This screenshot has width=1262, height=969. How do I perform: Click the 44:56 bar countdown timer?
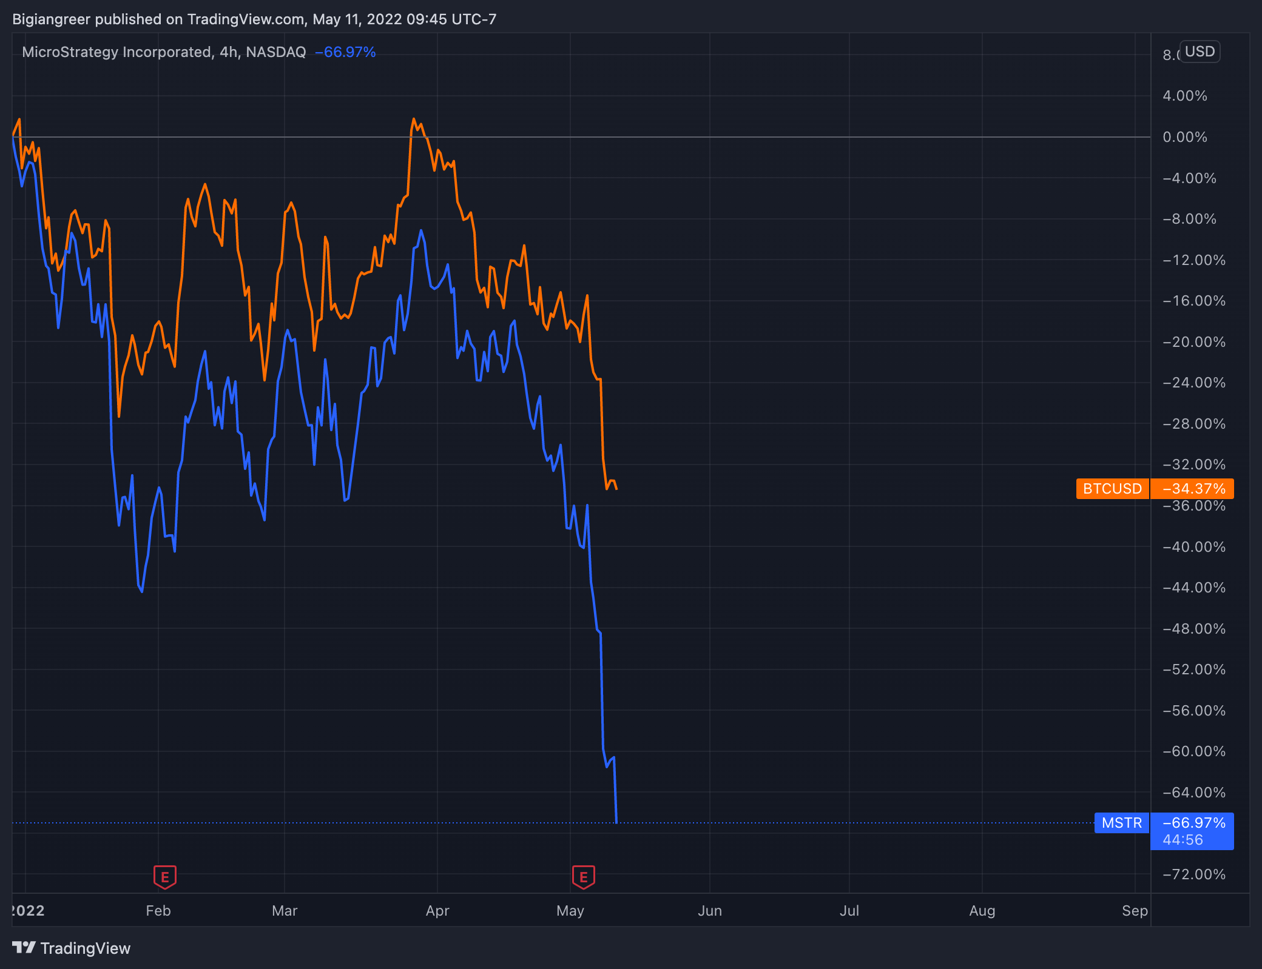pos(1183,840)
